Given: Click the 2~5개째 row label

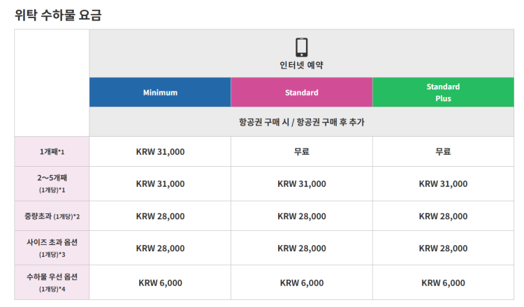Looking at the screenshot, I should tap(52, 183).
